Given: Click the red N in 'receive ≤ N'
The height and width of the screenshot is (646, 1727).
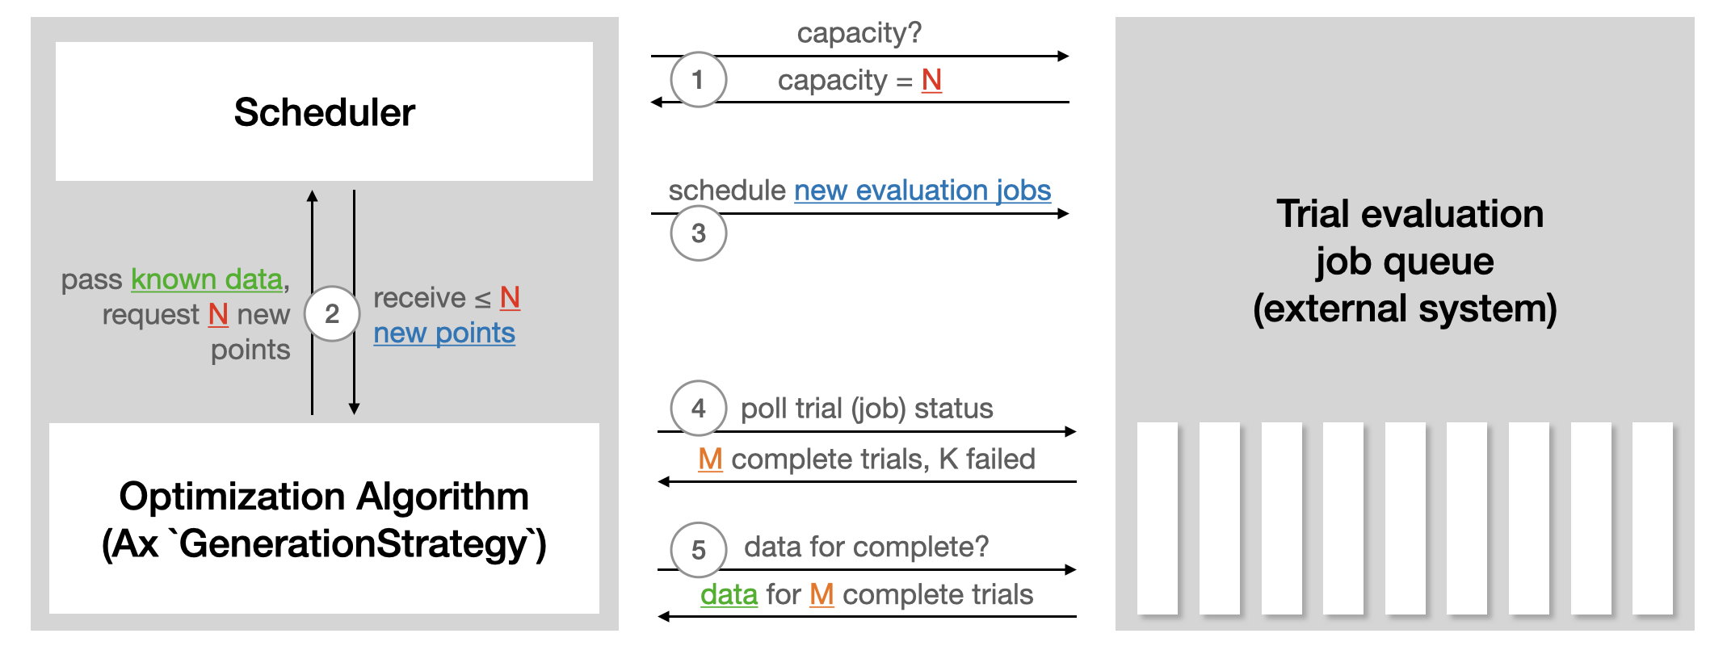Looking at the screenshot, I should click(x=510, y=298).
